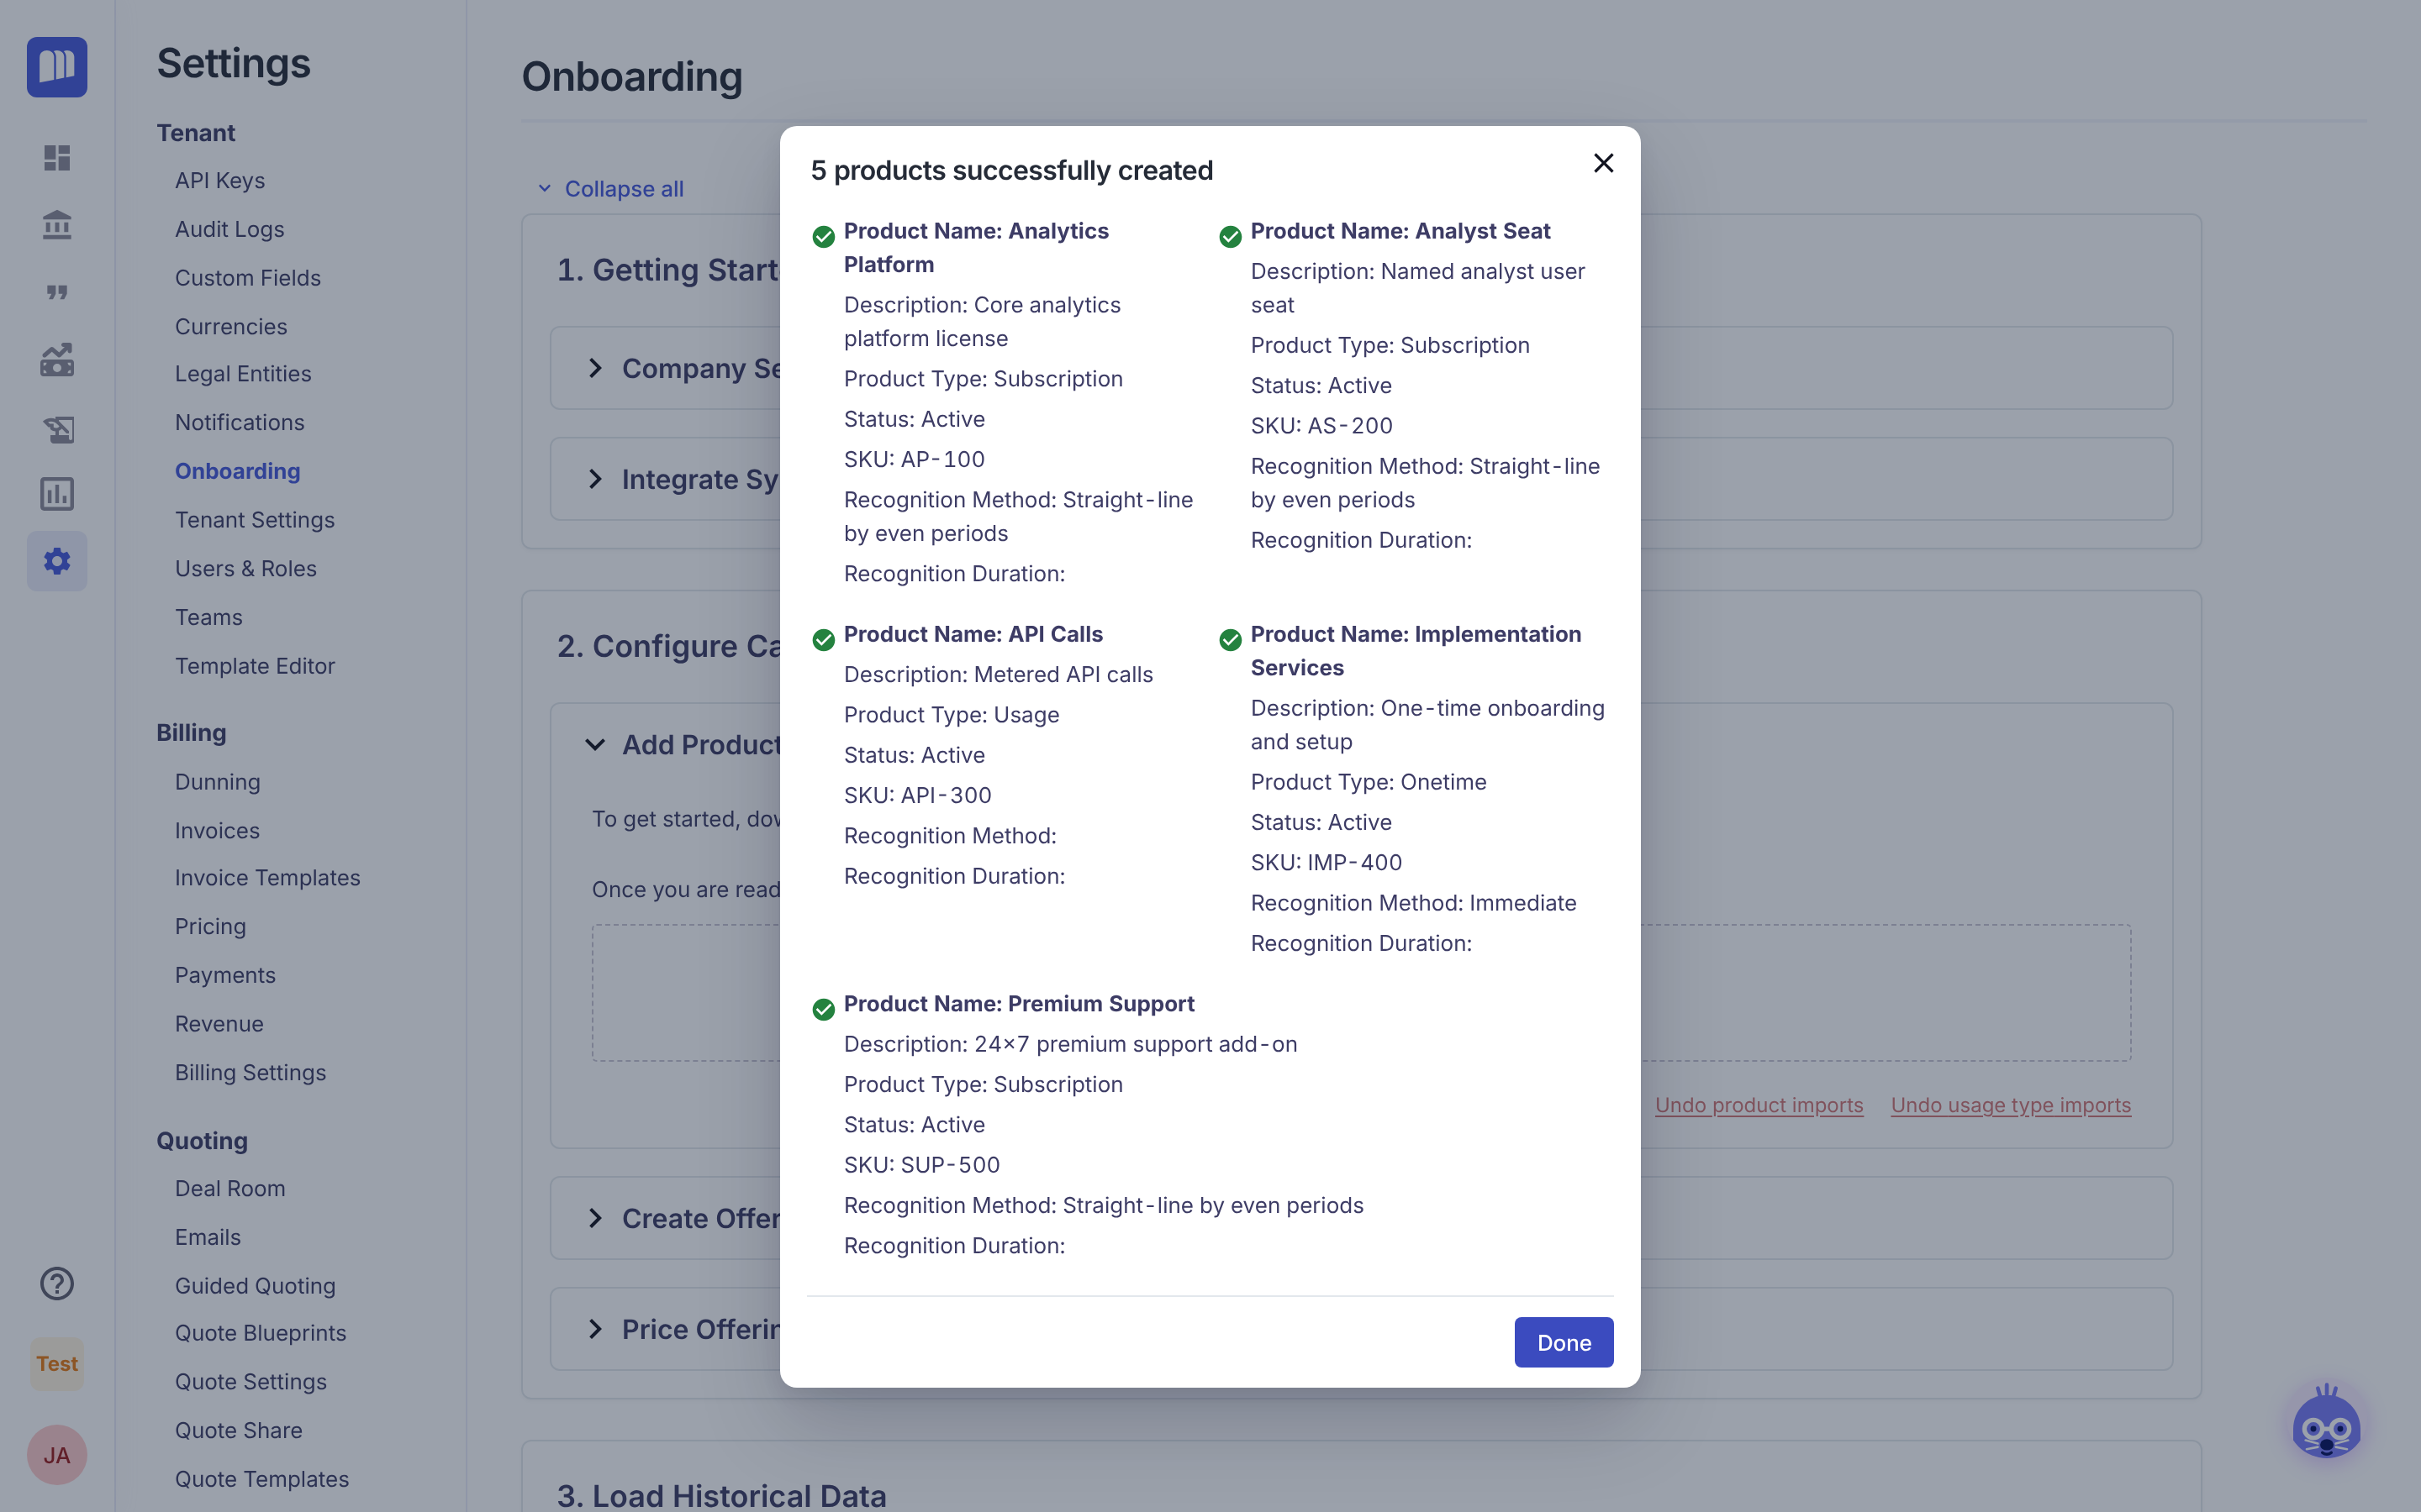
Task: Open the help question mark icon
Action: [57, 1283]
